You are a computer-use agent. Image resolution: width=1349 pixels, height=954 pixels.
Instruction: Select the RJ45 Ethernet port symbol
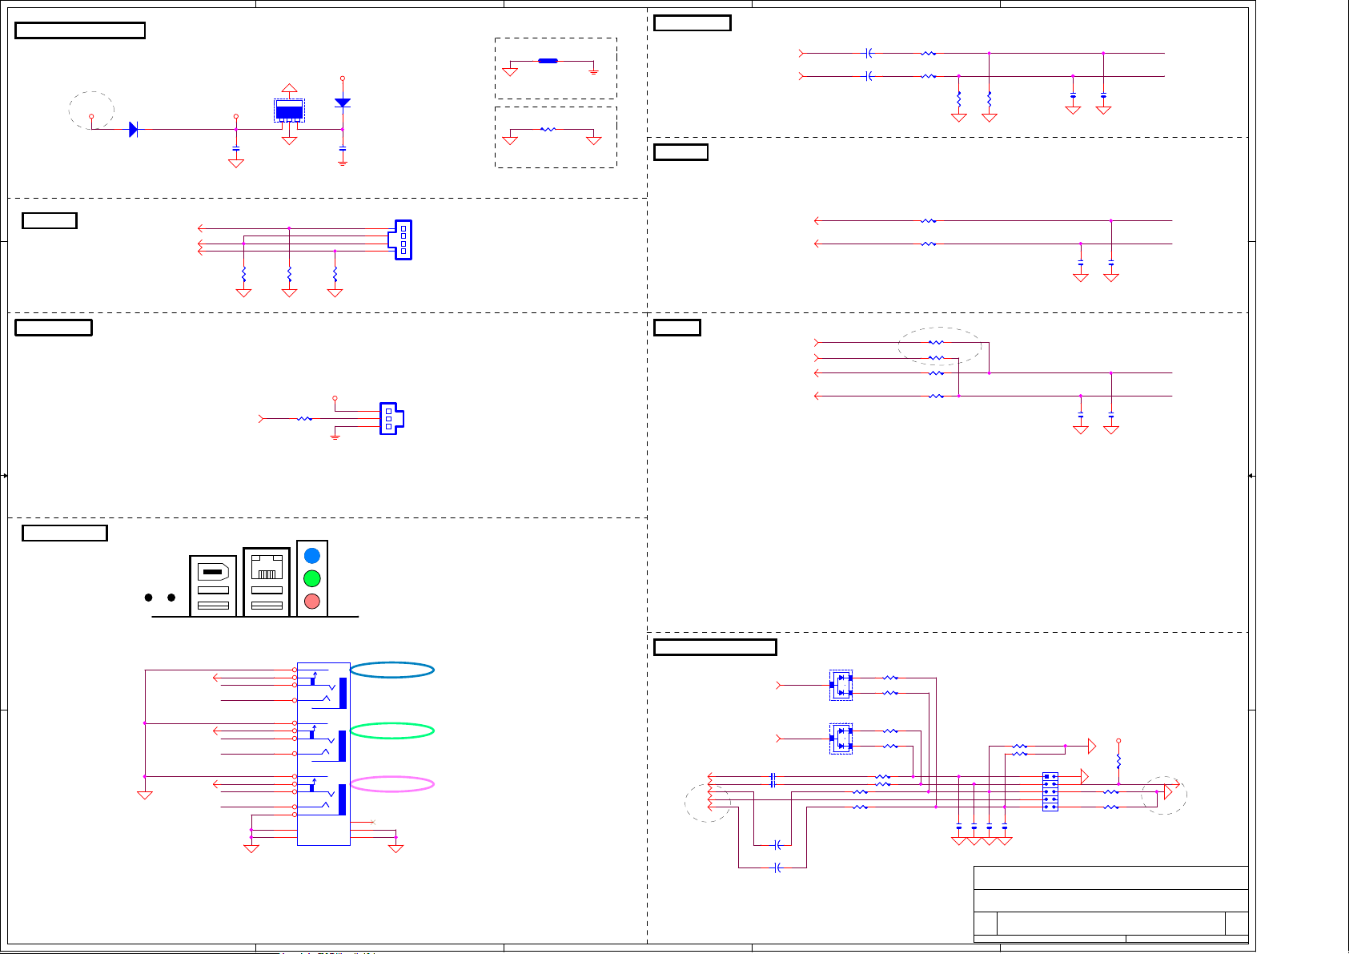tap(267, 569)
